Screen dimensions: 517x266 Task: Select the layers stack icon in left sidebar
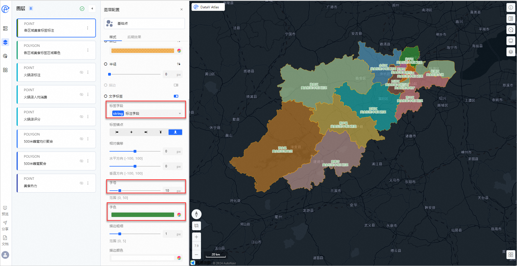point(5,42)
